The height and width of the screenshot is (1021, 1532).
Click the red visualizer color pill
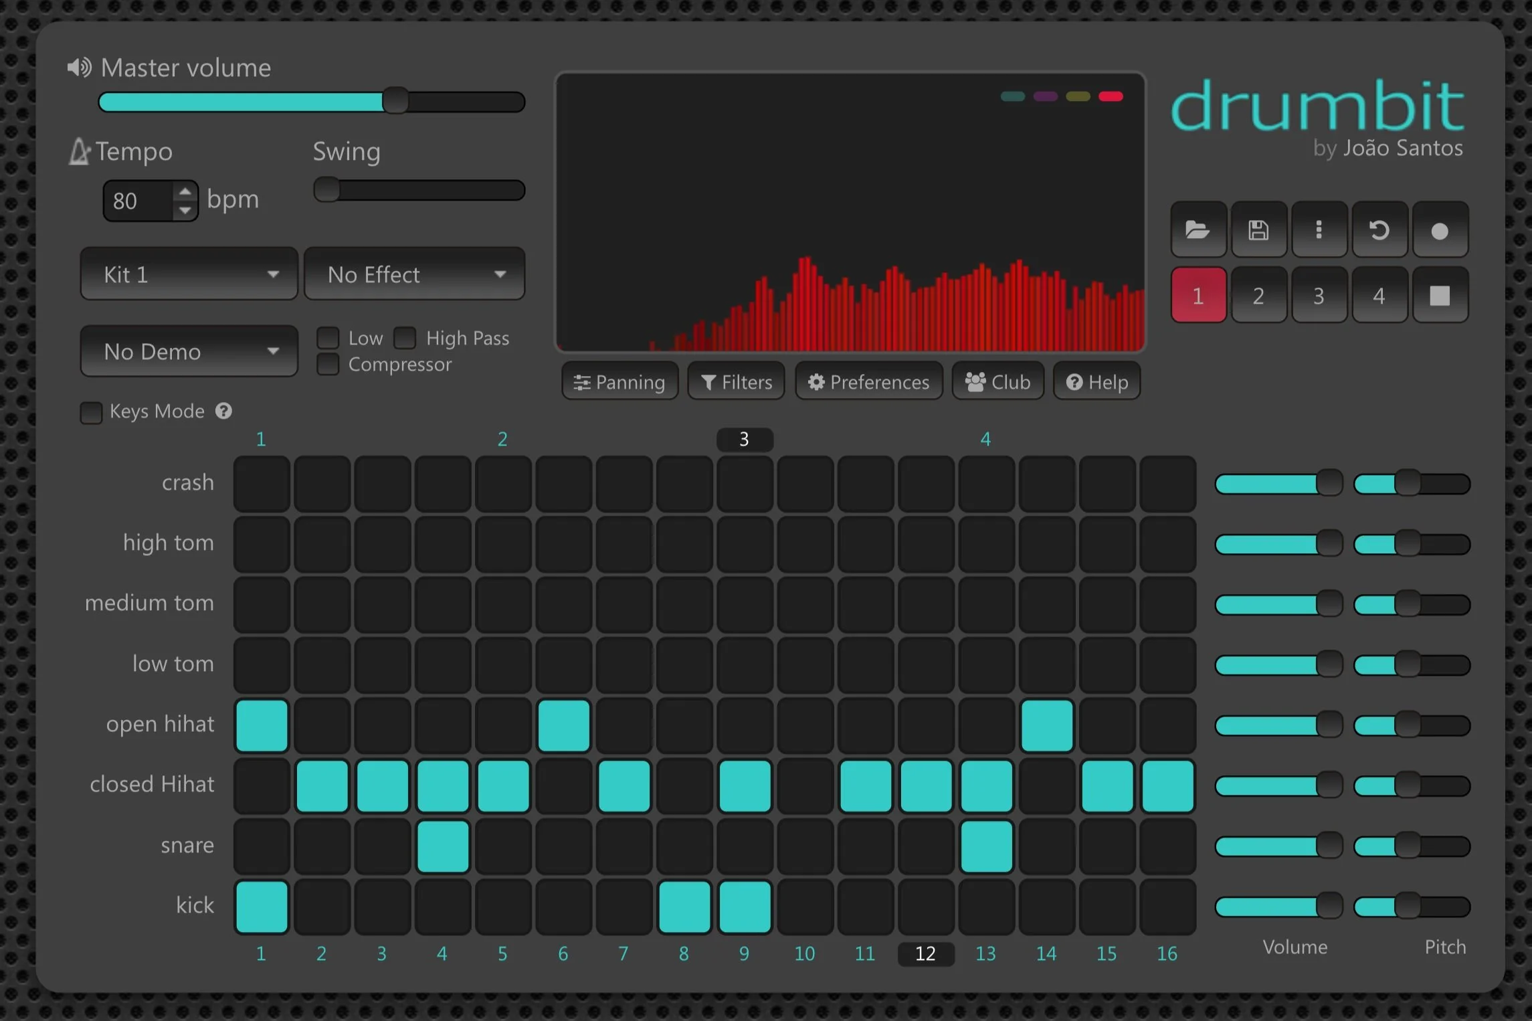pyautogui.click(x=1111, y=96)
